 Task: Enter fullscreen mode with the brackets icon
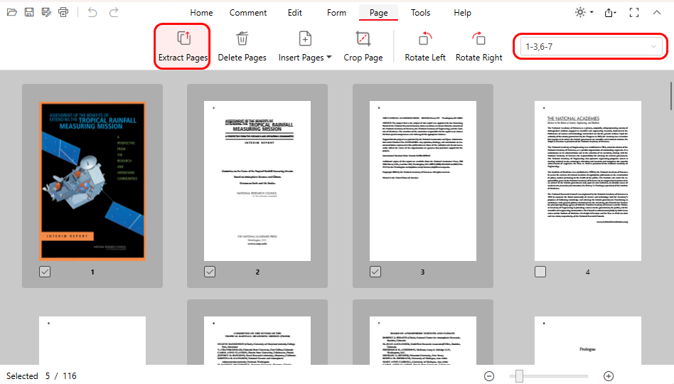(x=634, y=13)
